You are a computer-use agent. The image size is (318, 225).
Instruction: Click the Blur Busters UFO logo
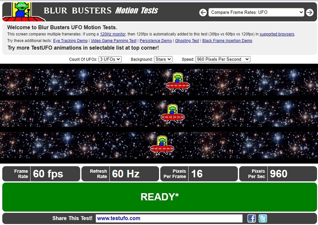click(23, 12)
